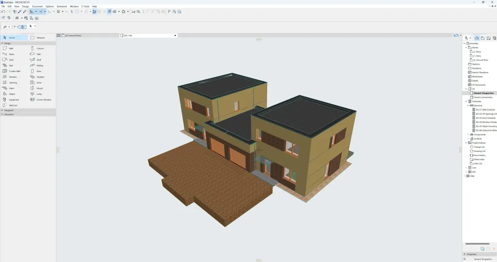Open the Change List index
This screenshot has height=262, width=497.
(x=478, y=147)
